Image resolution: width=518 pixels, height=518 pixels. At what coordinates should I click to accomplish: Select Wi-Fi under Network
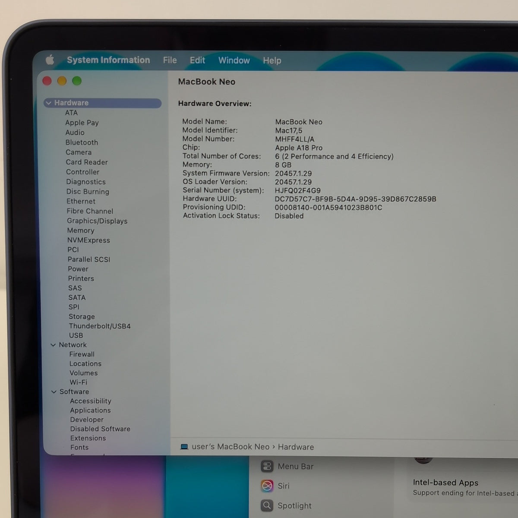[78, 382]
